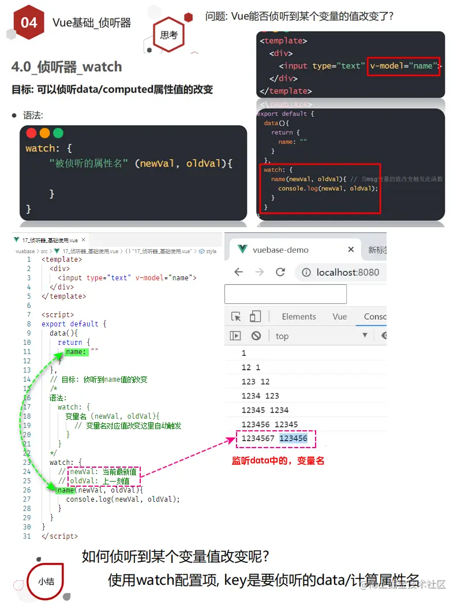Click console log line '123456 12345'
Screen dimensions: 461x605
tap(269, 424)
